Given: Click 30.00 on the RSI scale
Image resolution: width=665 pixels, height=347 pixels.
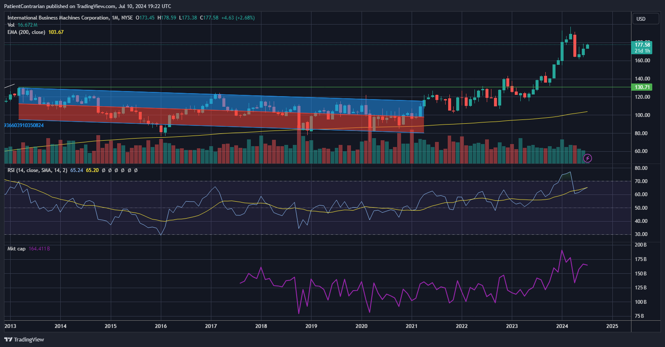Looking at the screenshot, I should (x=641, y=234).
